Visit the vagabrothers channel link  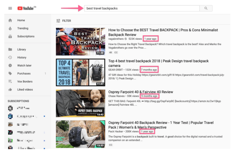(116, 39)
